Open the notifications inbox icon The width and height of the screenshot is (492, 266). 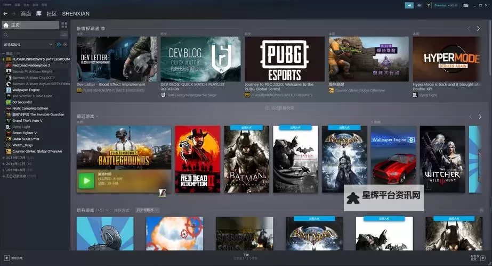point(419,5)
